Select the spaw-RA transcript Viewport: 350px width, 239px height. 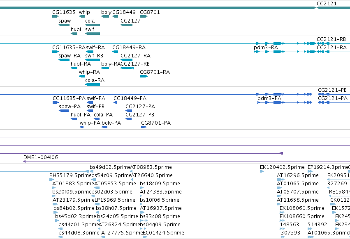pyautogui.click(x=64, y=59)
